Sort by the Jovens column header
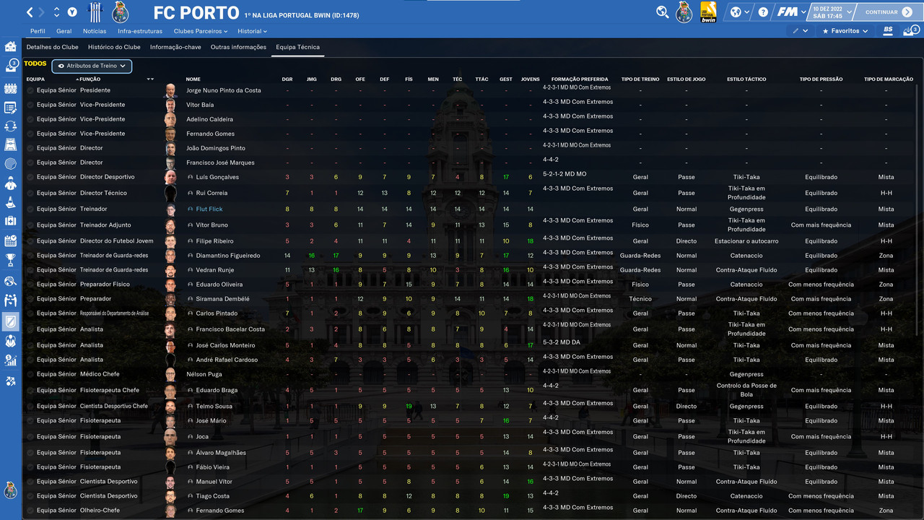This screenshot has width=924, height=520. pos(531,79)
